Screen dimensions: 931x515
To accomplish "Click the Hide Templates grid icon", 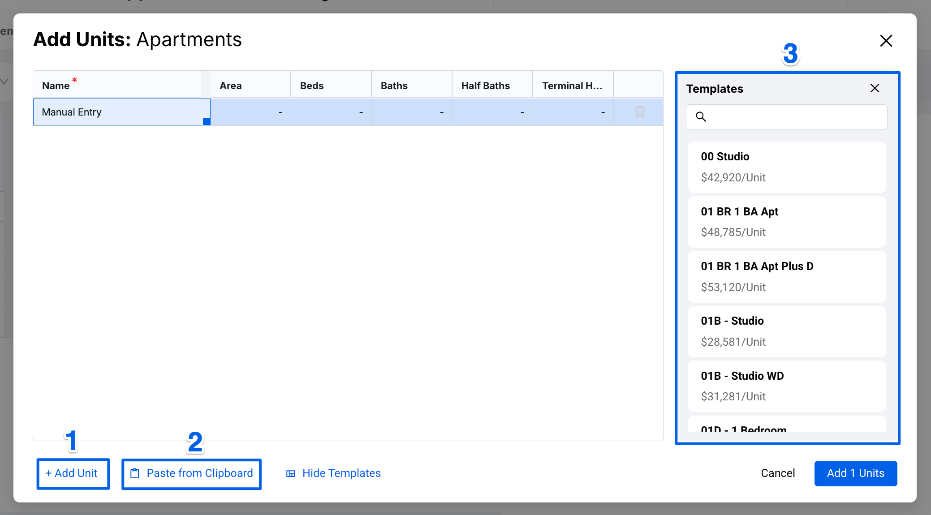I will pos(291,473).
